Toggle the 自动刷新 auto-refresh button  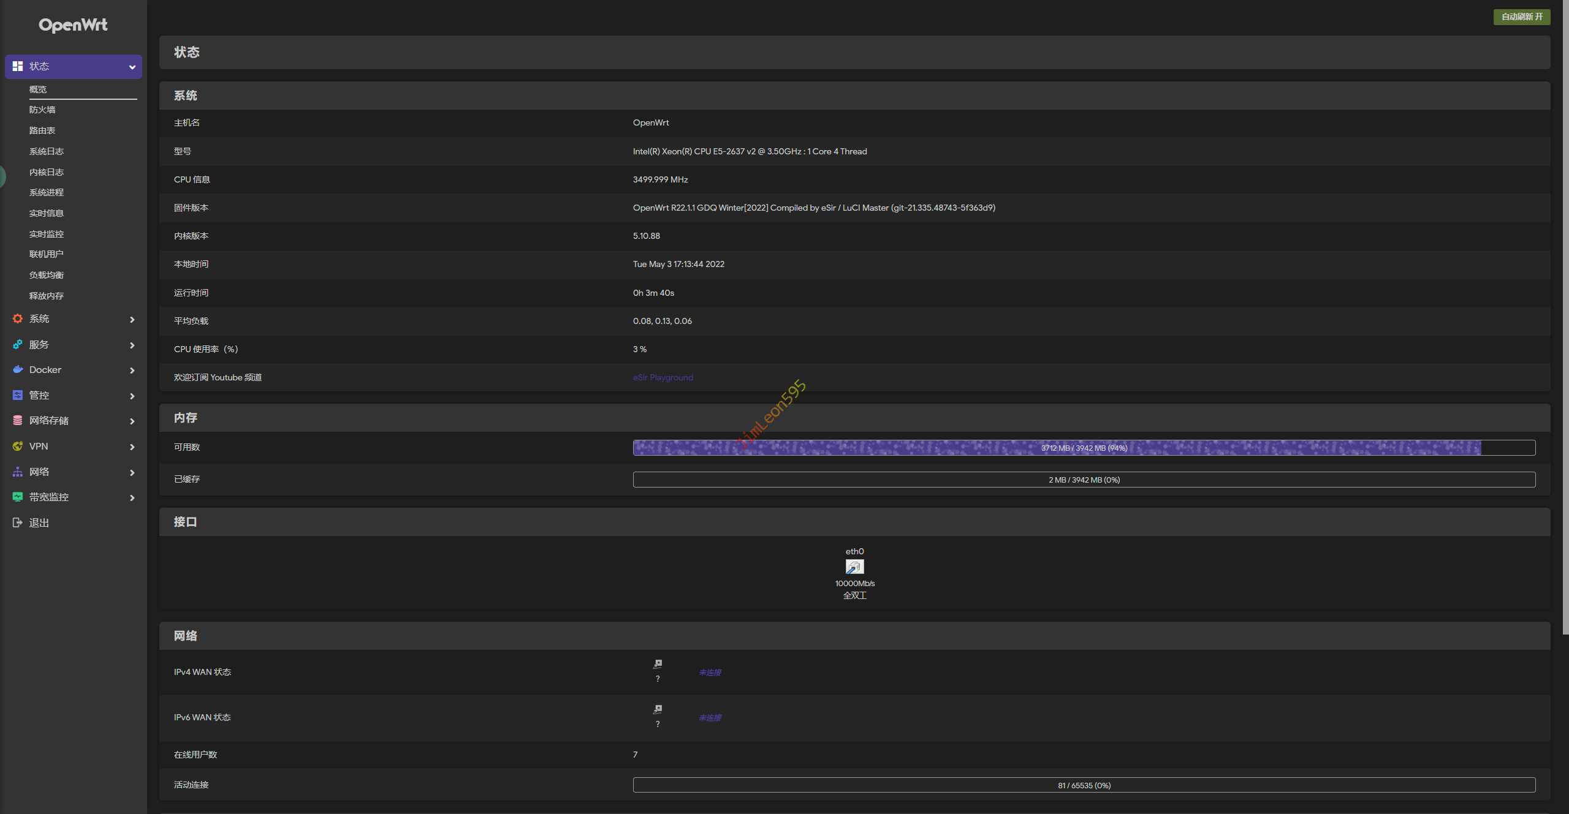click(1521, 17)
